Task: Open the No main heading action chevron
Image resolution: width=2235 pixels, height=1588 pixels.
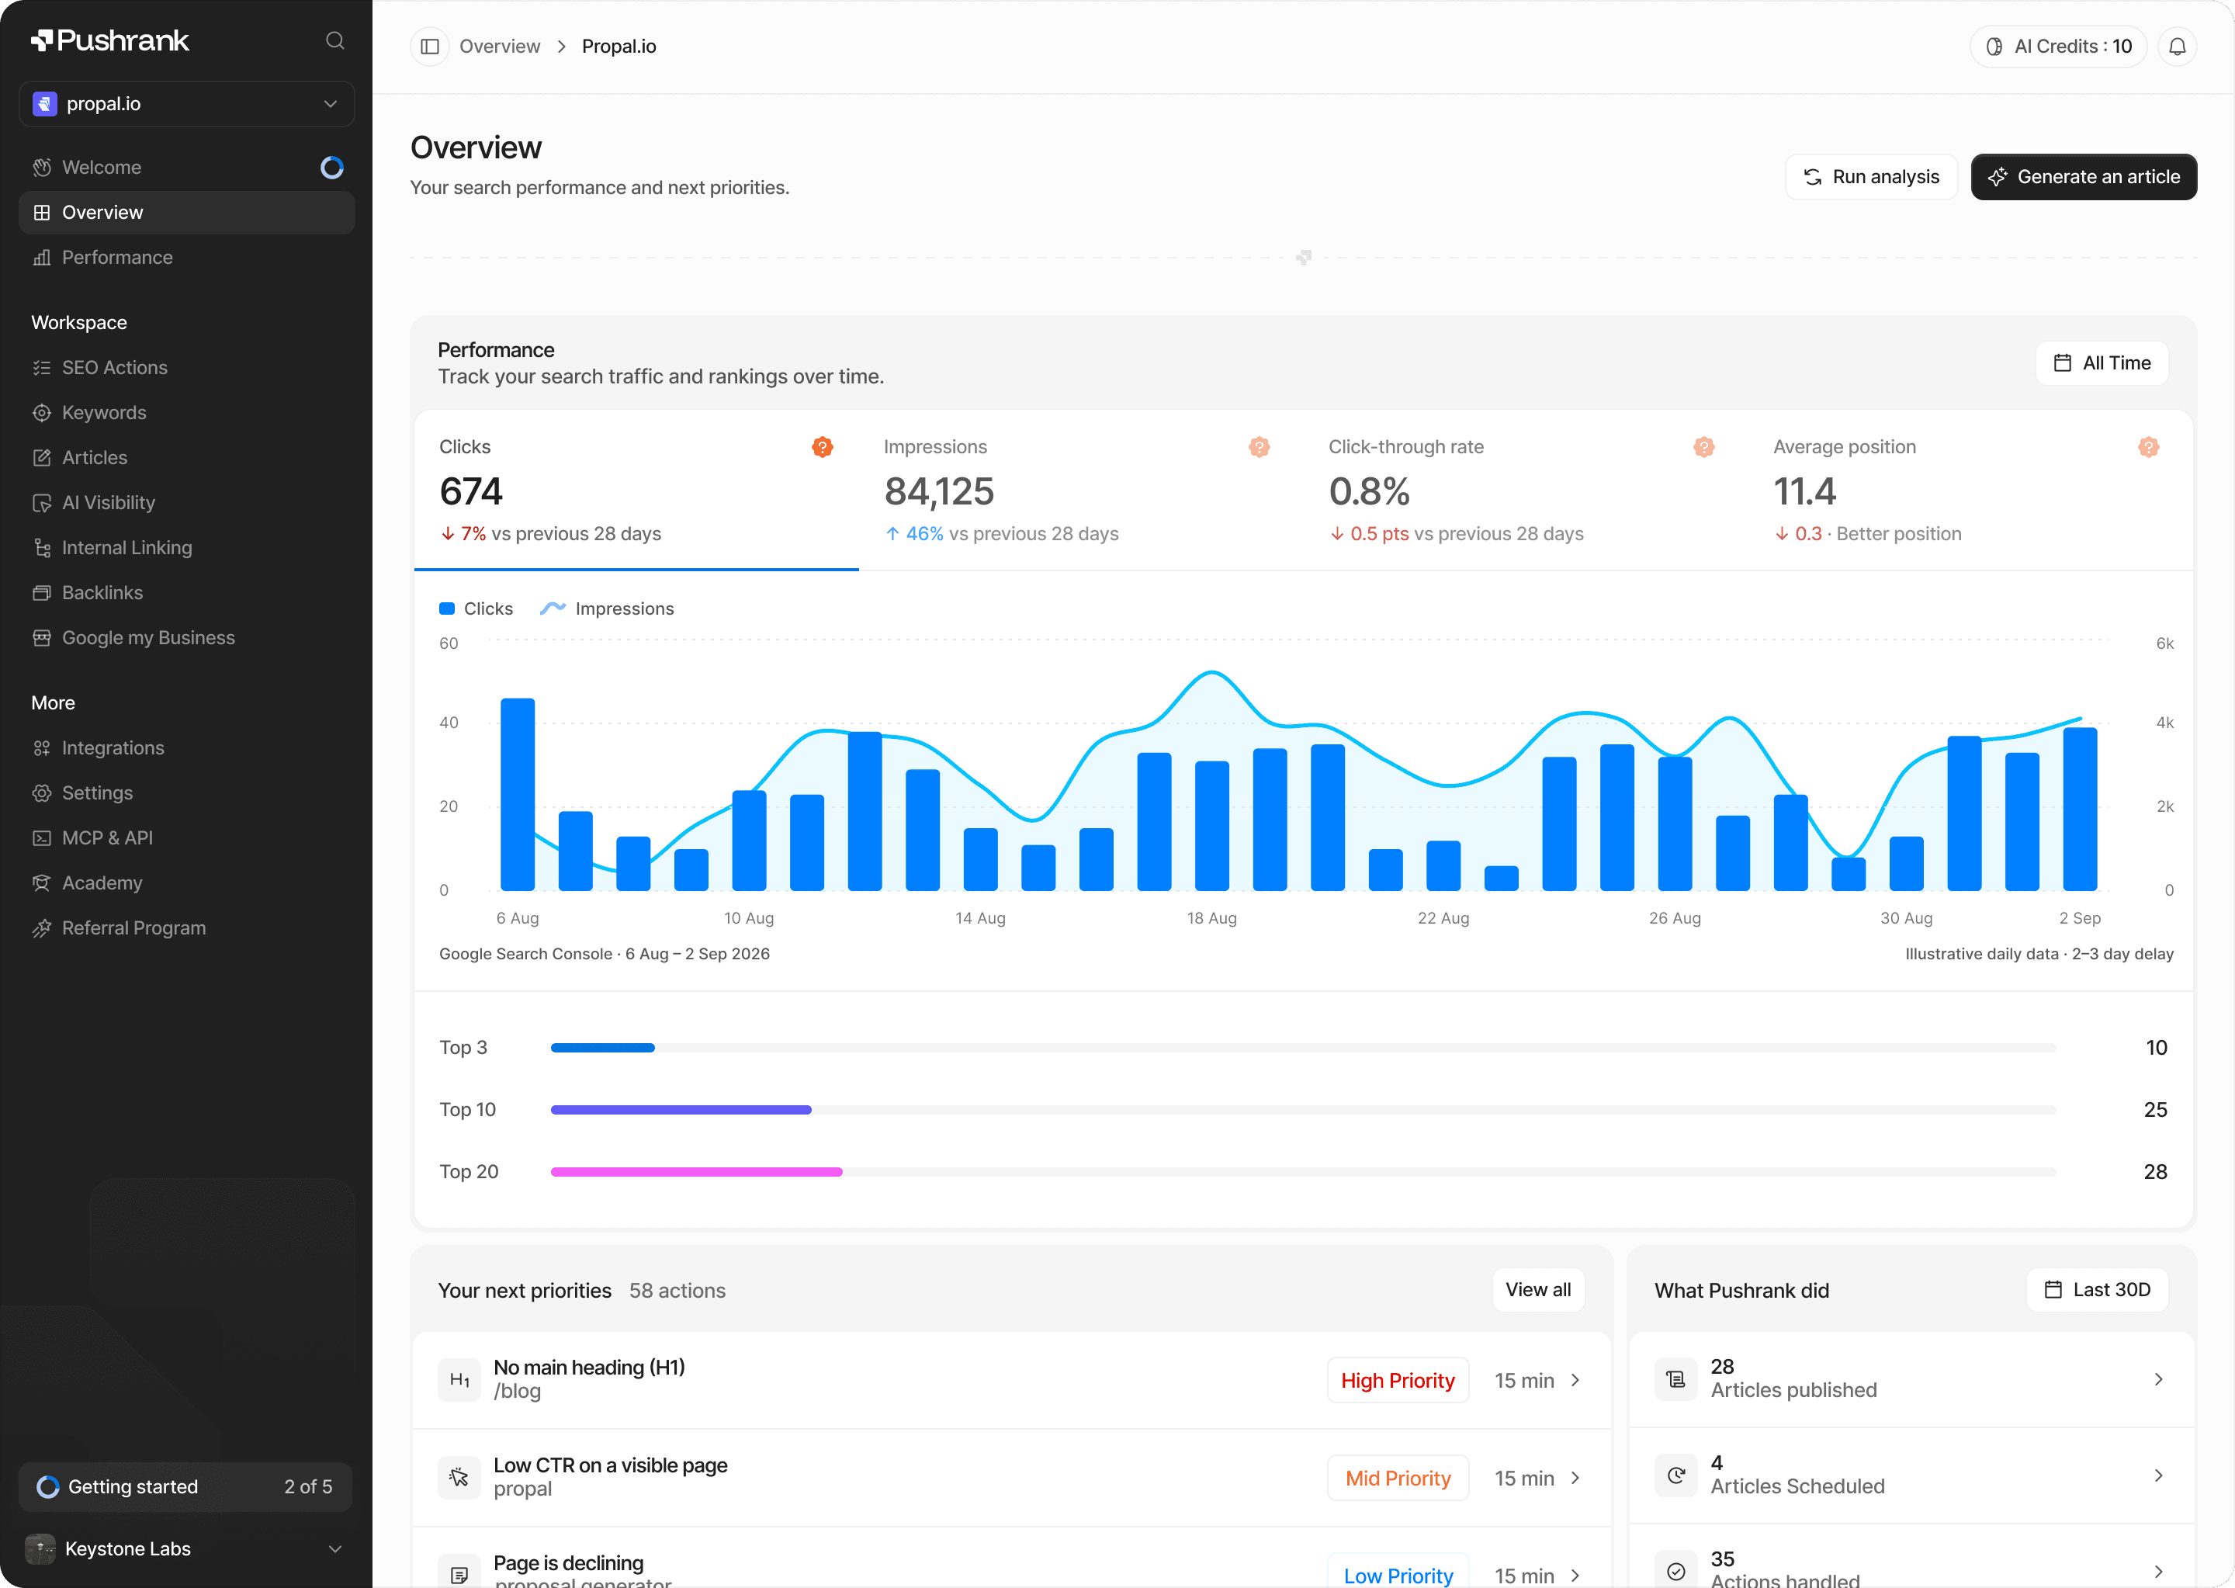Action: [1575, 1380]
